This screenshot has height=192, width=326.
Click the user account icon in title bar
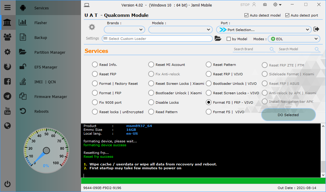click(254, 4)
